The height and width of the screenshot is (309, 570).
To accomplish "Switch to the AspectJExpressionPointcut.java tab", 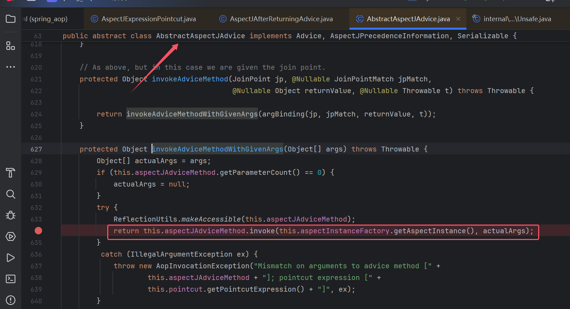I will click(143, 19).
